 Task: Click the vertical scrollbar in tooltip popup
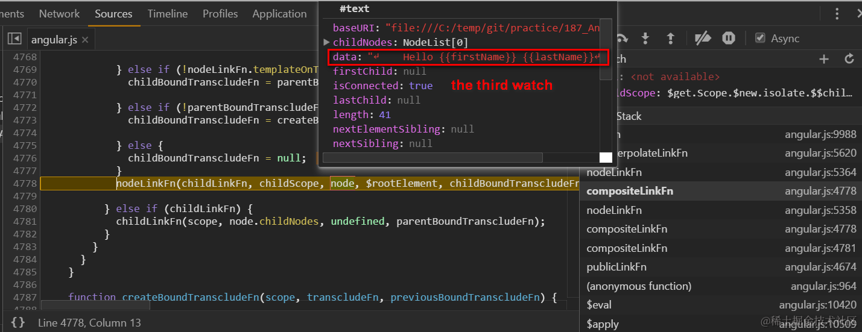(606, 49)
